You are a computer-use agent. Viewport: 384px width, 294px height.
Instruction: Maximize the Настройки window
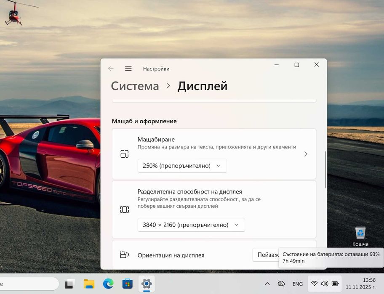[296, 65]
